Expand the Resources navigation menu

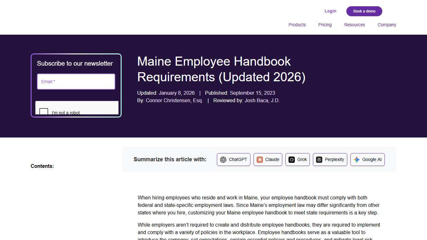[354, 25]
